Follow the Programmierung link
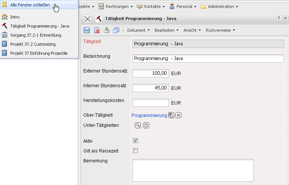This screenshot has height=185, width=289. click(149, 116)
